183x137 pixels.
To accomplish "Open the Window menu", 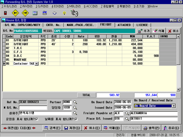I will [152, 6].
